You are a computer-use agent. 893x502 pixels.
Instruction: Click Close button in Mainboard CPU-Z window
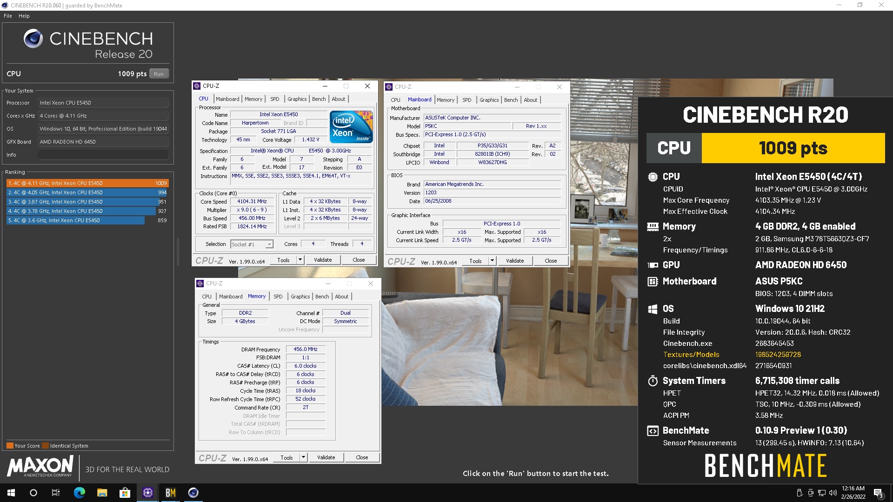[x=551, y=261]
